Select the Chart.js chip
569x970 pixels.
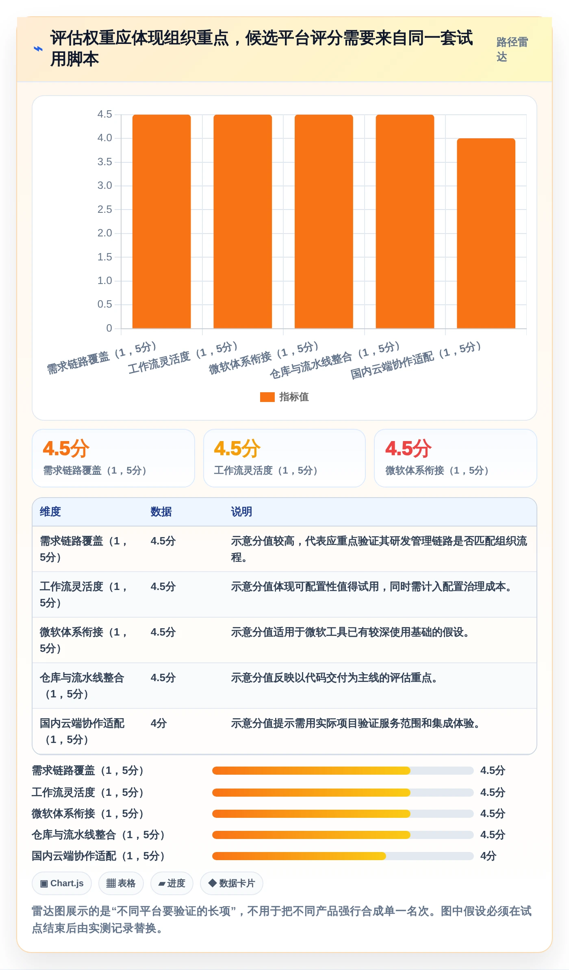pyautogui.click(x=62, y=883)
